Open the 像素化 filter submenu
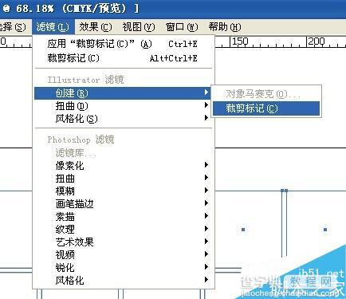Image resolution: width=346 pixels, height=299 pixels. (123, 166)
